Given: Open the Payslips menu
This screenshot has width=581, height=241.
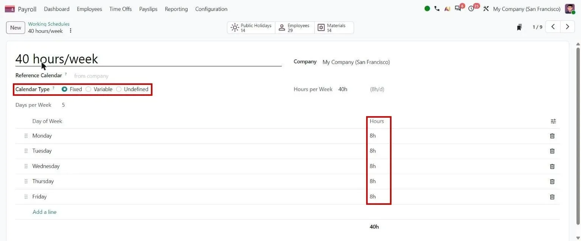Looking at the screenshot, I should tap(148, 9).
